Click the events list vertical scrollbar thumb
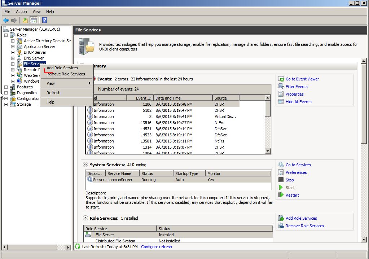The image size is (369, 259). click(268, 109)
